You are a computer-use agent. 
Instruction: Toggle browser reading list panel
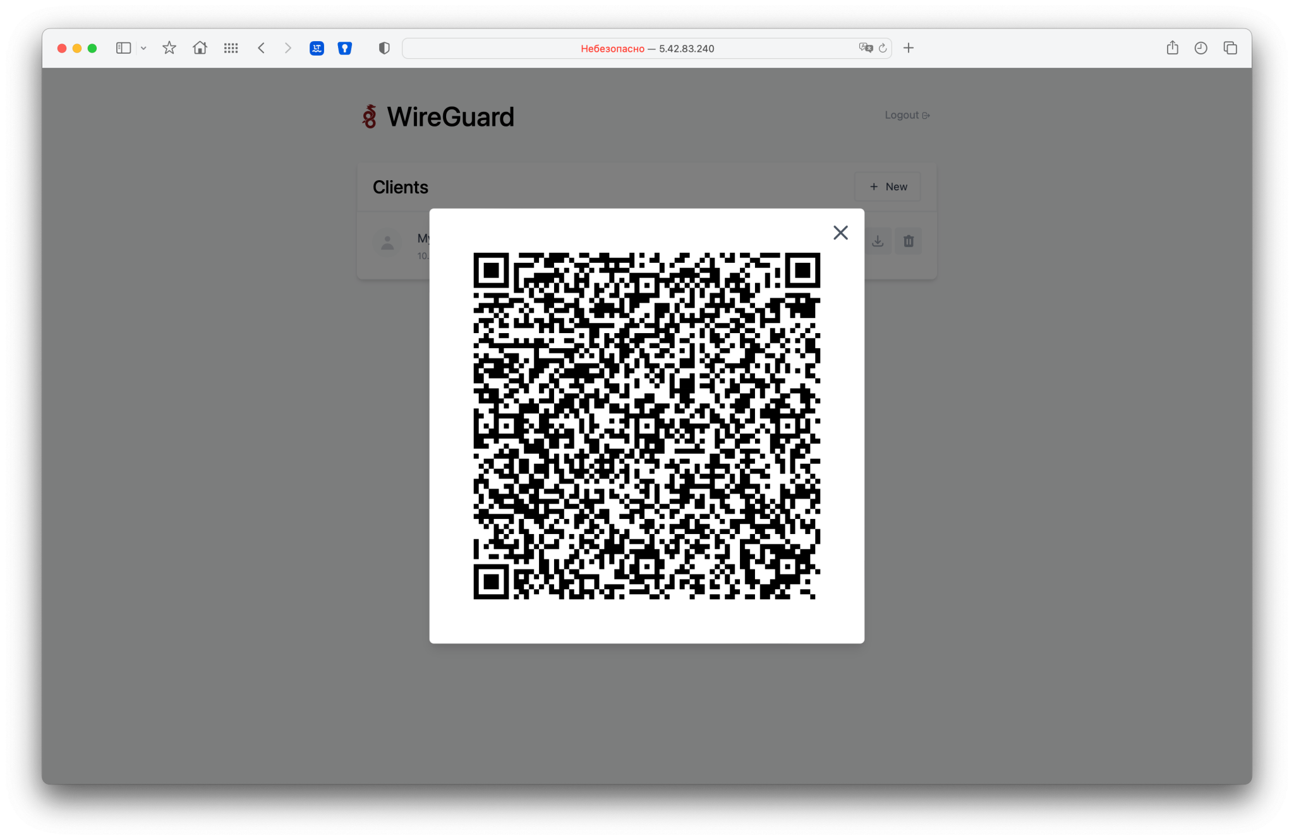coord(1200,47)
